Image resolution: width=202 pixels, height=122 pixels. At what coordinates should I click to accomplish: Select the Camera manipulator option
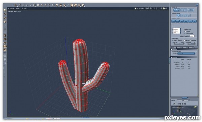tap(184, 40)
